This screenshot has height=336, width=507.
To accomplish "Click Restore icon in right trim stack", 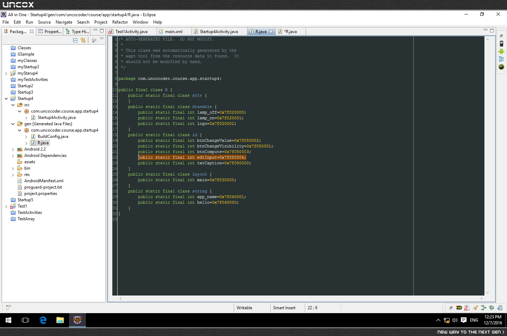I will tap(501, 36).
